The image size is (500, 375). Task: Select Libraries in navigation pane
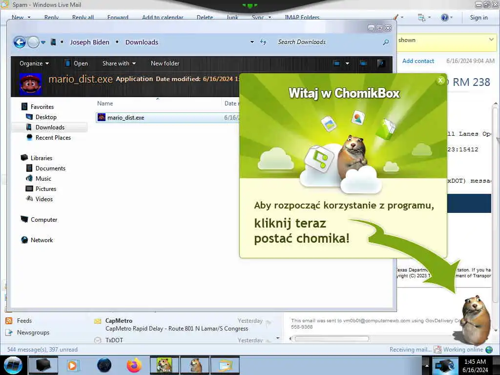click(41, 158)
